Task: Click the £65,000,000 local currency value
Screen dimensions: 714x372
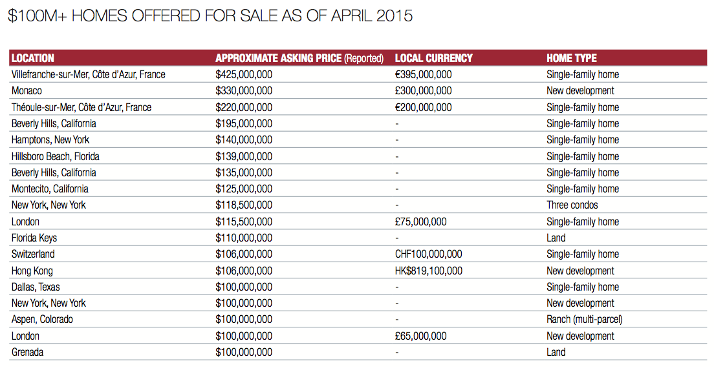Action: [x=420, y=336]
